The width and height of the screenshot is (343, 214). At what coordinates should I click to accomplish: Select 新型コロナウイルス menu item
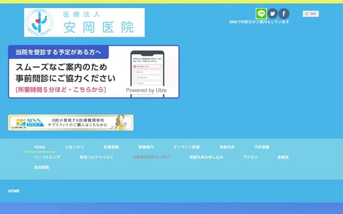pyautogui.click(x=96, y=157)
